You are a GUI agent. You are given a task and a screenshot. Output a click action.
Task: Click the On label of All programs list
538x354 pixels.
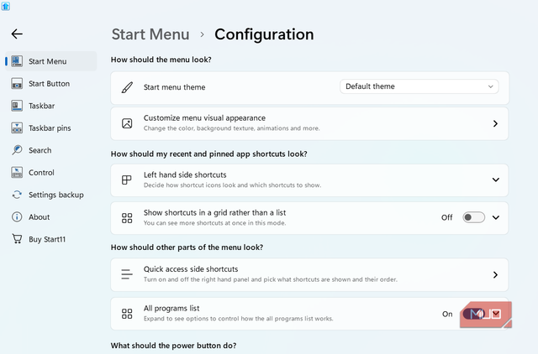point(447,314)
